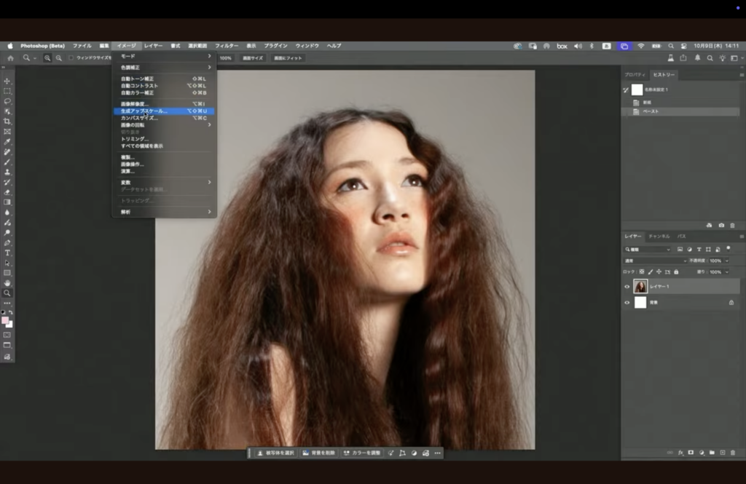Select the Move tool
The width and height of the screenshot is (746, 484).
click(x=7, y=81)
